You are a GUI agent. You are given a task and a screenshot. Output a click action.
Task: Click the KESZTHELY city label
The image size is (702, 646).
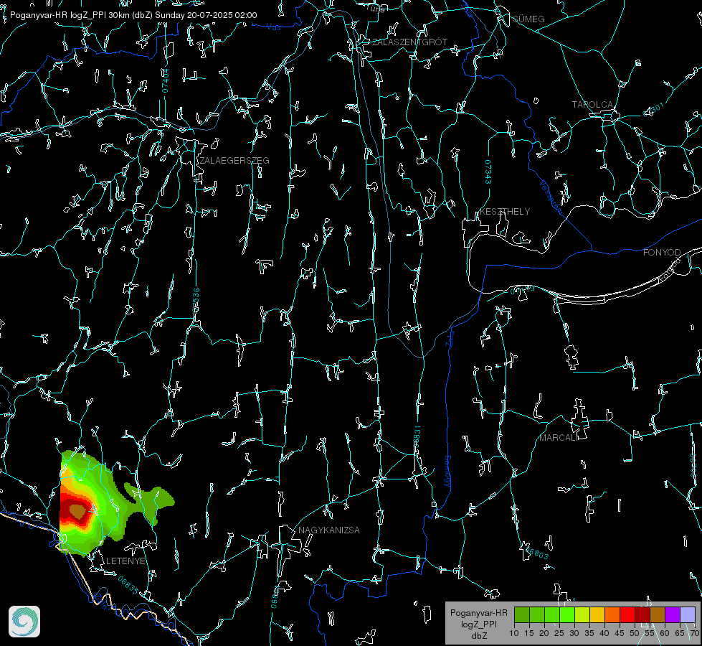pyautogui.click(x=505, y=211)
